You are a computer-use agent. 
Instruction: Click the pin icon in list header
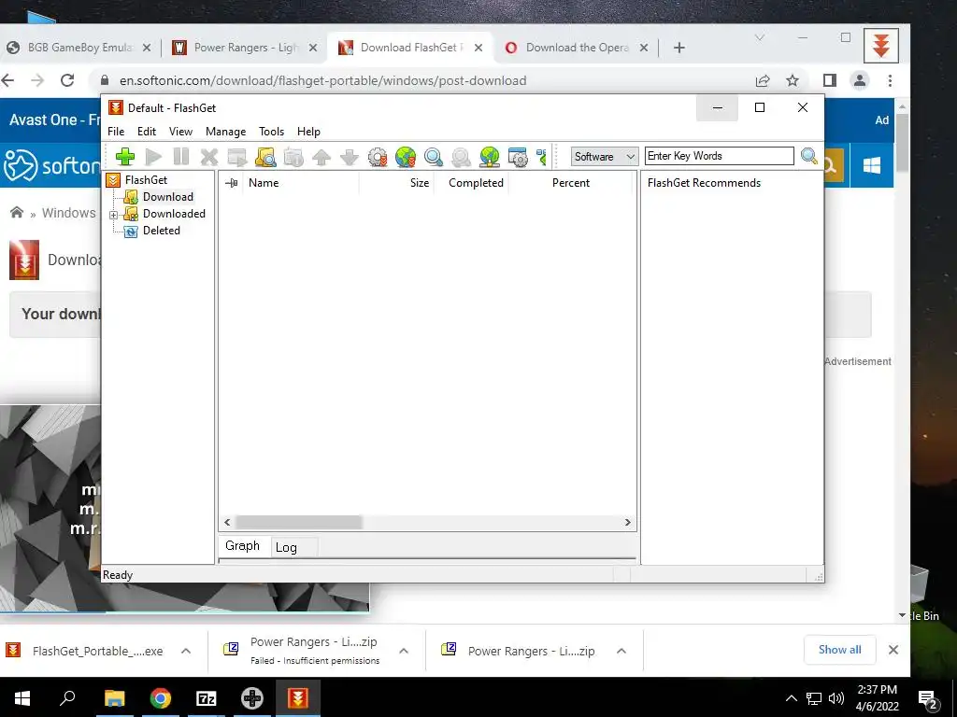tap(232, 182)
